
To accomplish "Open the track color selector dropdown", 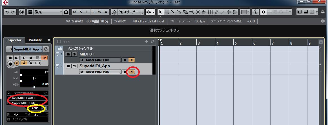I will click(x=245, y=12).
